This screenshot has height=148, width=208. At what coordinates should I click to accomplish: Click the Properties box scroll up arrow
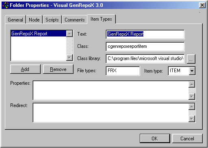[x=192, y=84]
